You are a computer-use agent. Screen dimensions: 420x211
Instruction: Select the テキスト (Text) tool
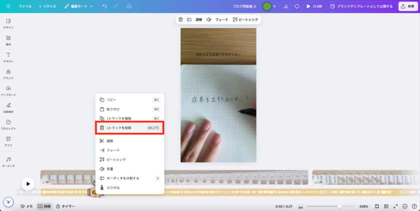[8, 56]
